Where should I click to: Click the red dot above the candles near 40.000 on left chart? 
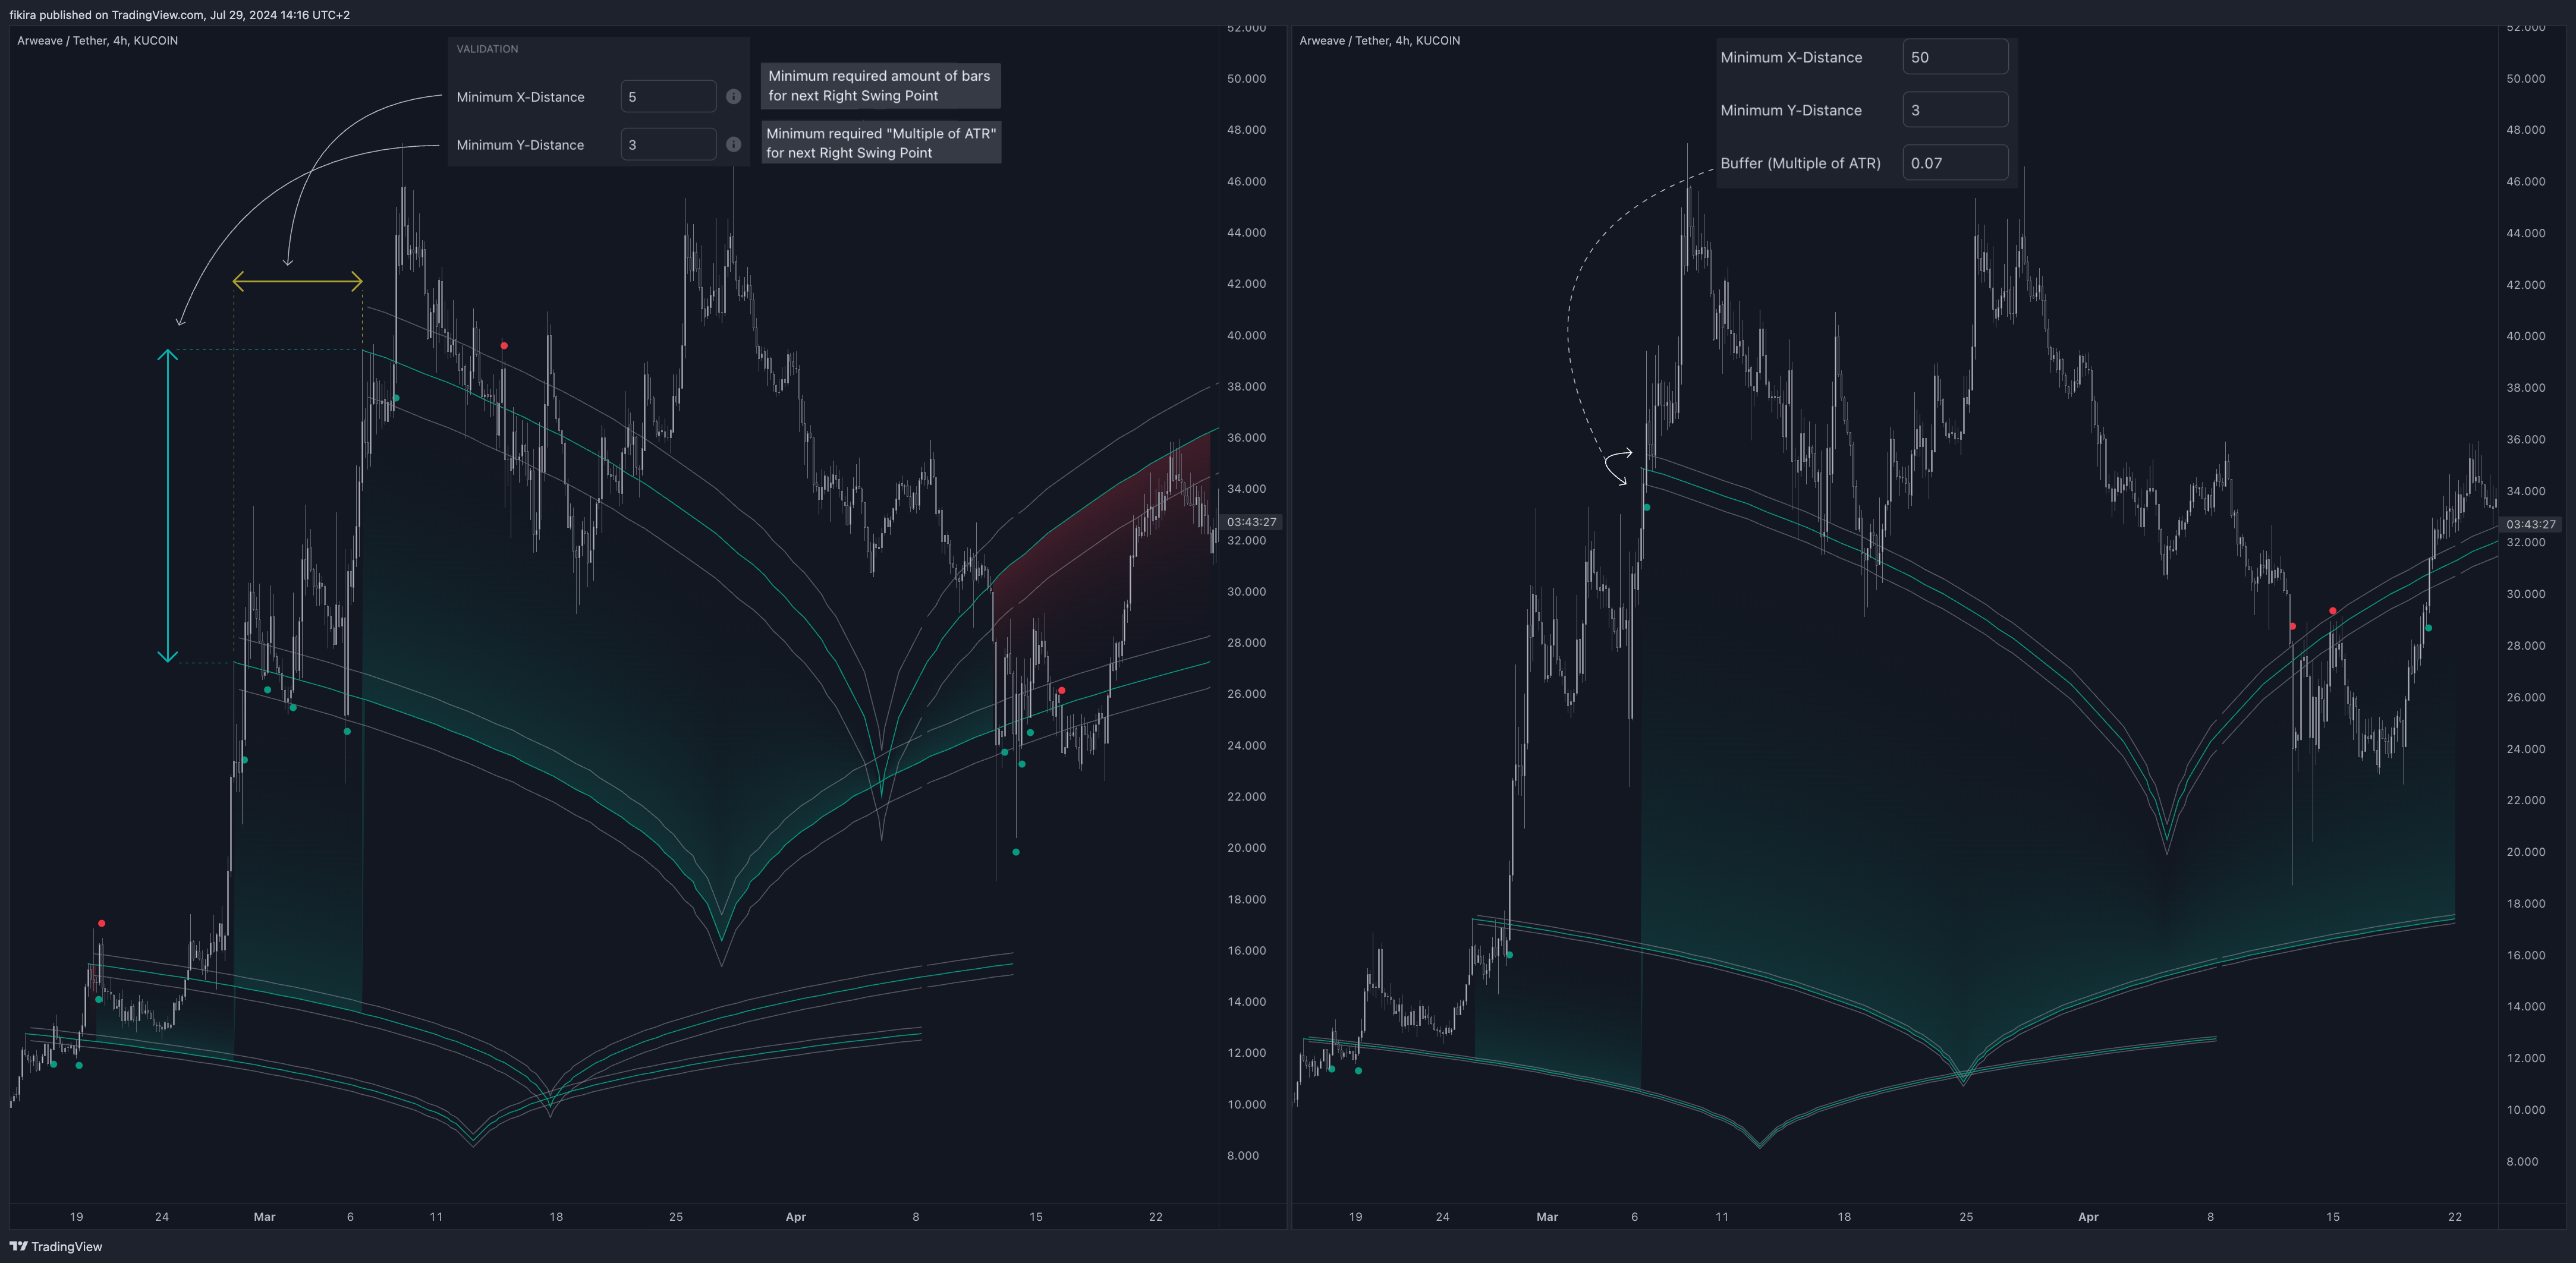coord(504,346)
